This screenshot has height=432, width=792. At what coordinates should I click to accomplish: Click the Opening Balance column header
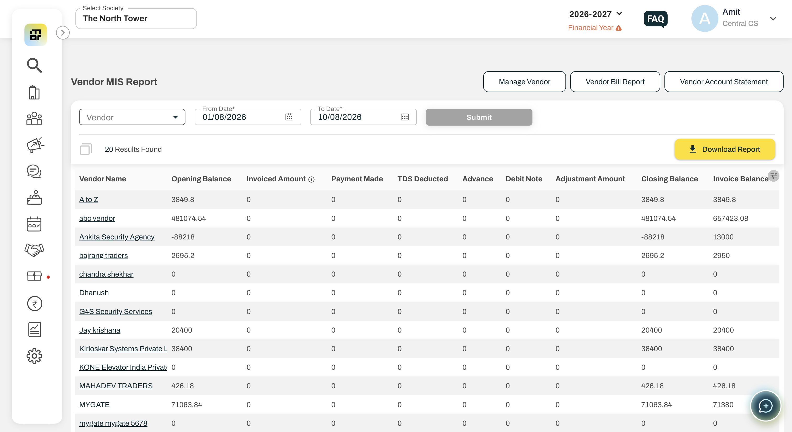coord(201,179)
